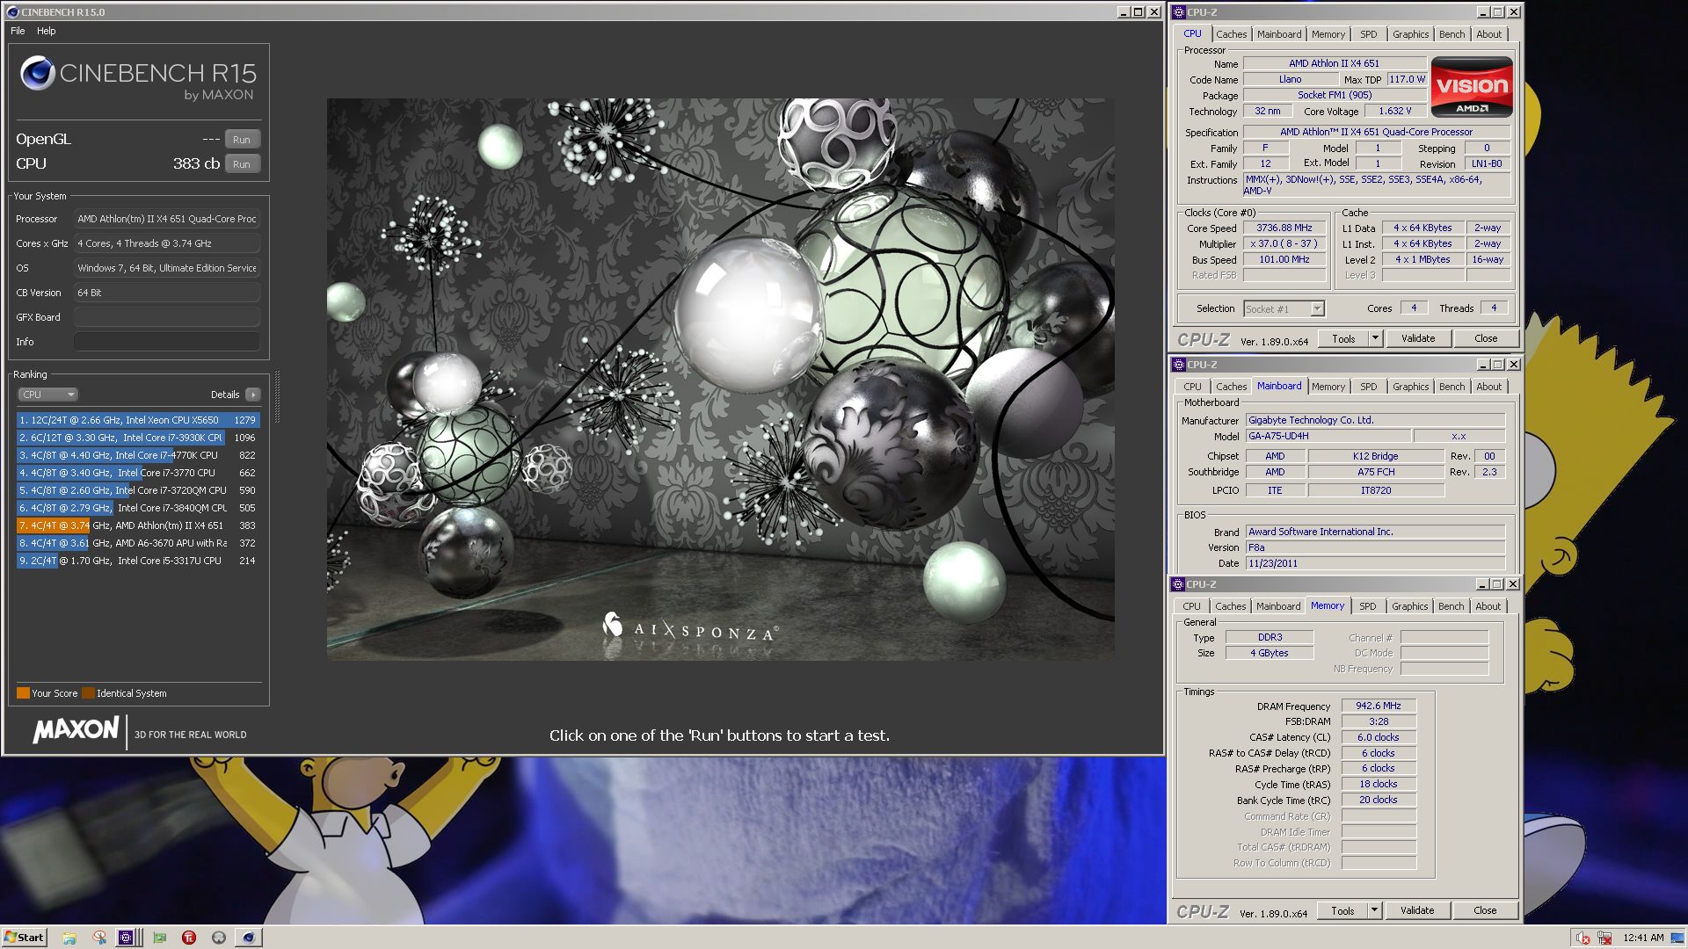Select the Core i7-3840QM ranking row
This screenshot has width=1688, height=949.
coord(138,508)
